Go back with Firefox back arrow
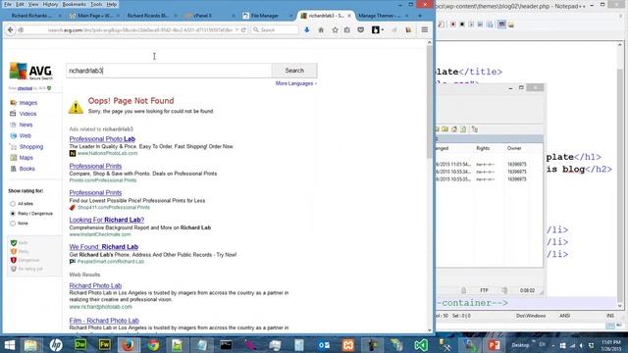Viewport: 628px width, 353px height. tap(11, 30)
